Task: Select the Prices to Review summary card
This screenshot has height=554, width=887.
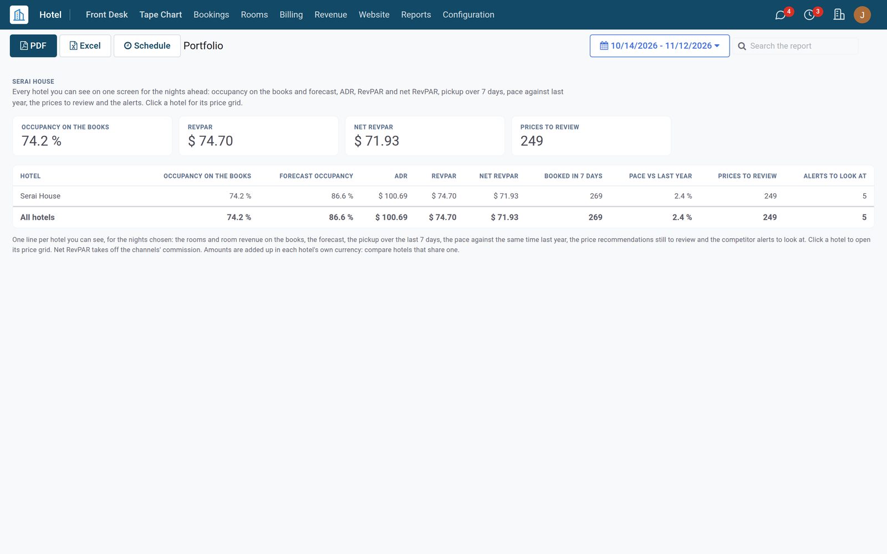Action: pyautogui.click(x=591, y=136)
